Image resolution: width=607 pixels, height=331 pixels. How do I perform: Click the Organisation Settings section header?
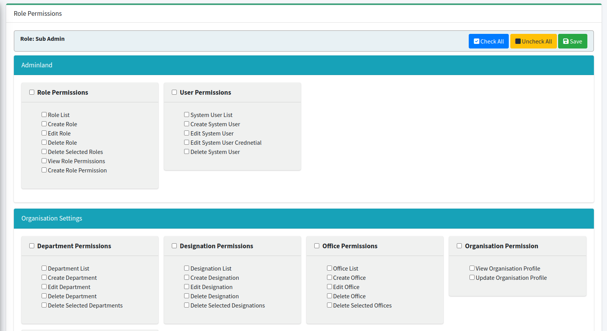[304, 218]
